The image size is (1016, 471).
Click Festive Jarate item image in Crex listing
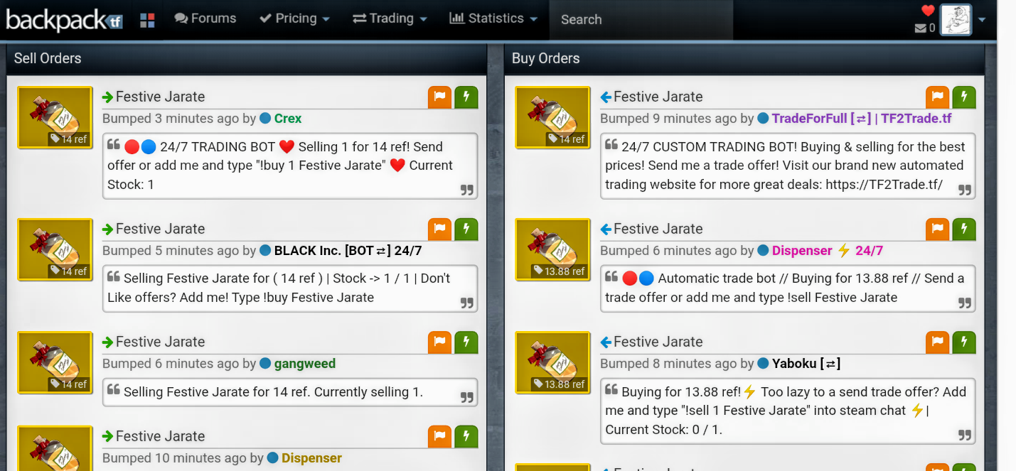(55, 118)
